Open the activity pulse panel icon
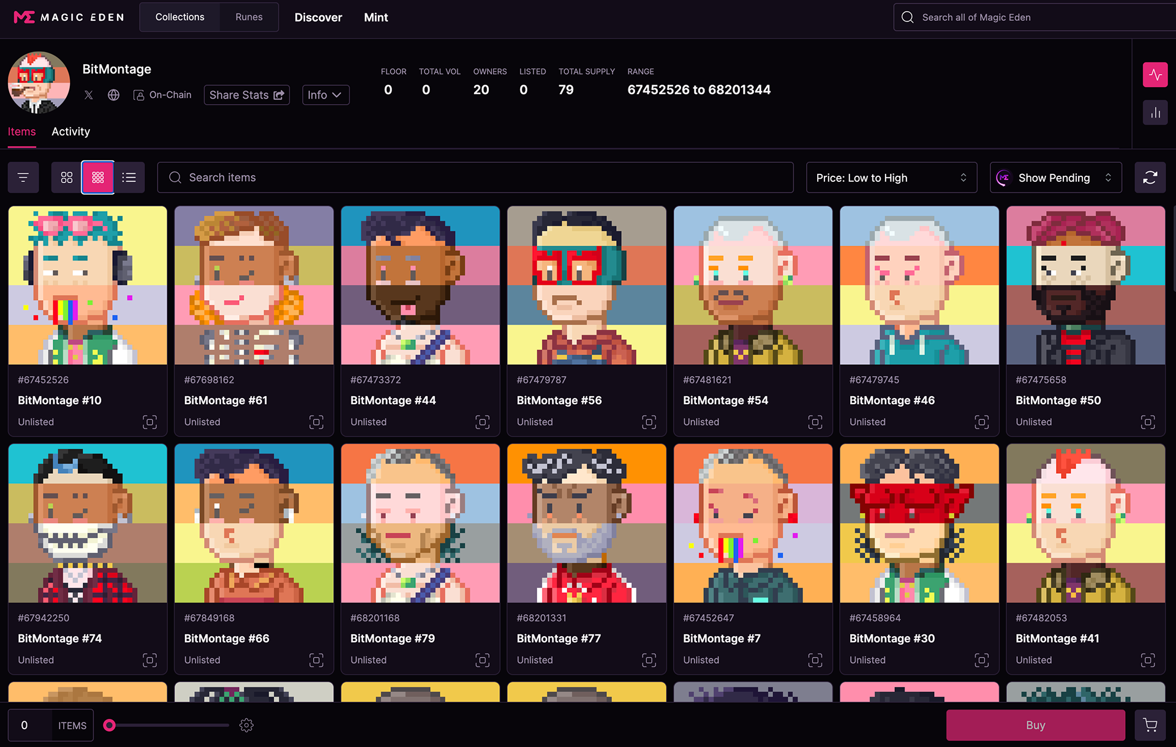 pos(1155,75)
